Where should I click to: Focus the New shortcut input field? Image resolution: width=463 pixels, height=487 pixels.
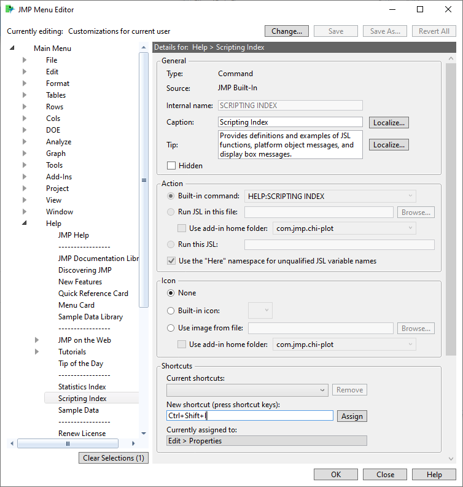click(250, 416)
